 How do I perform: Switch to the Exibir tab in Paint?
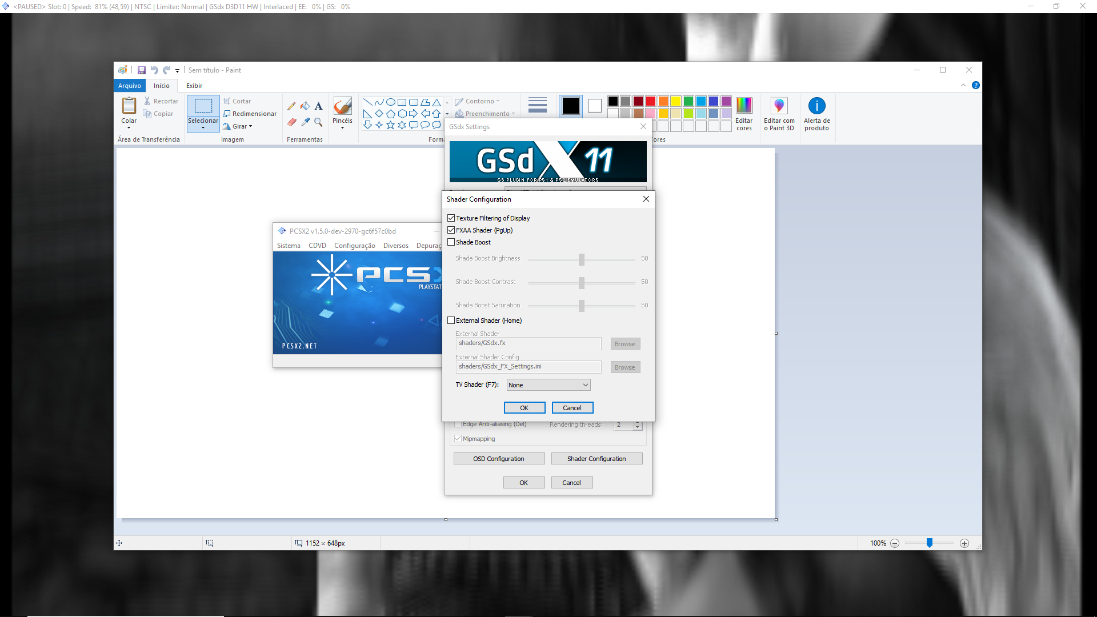pos(194,85)
